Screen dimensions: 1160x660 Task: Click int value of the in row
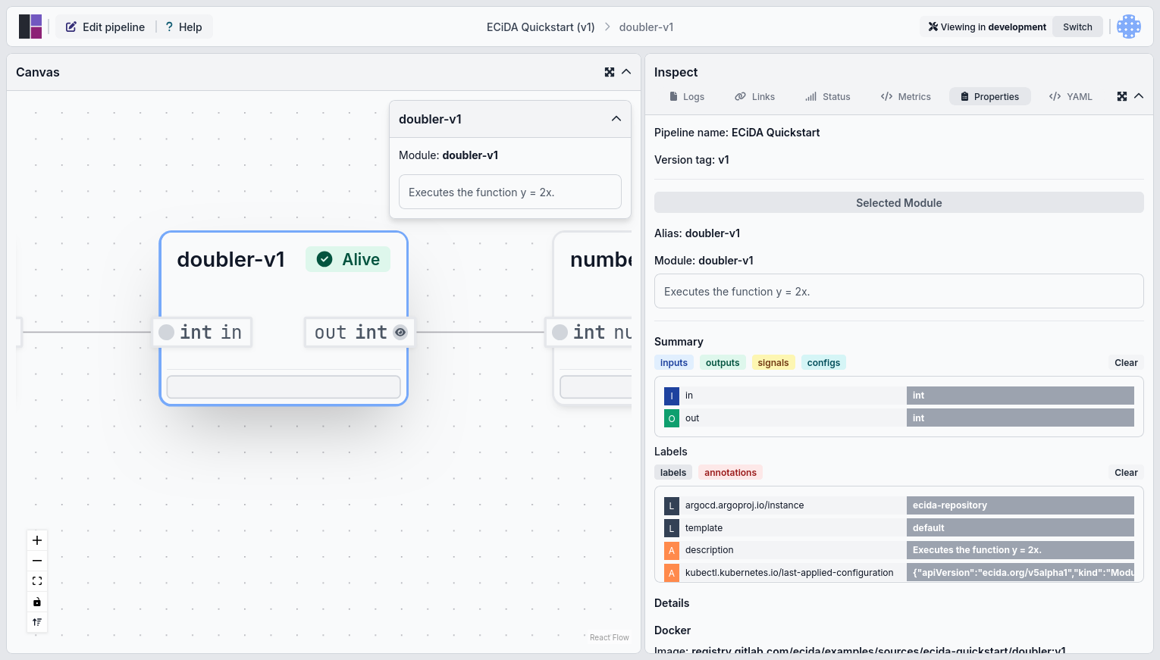point(1020,396)
